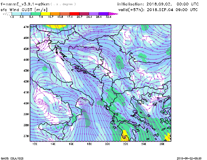The width and height of the screenshot is (207, 160).
Task: Click the model name 'nmmE_v3.9.1-a9km' header
Action: coord(28,4)
